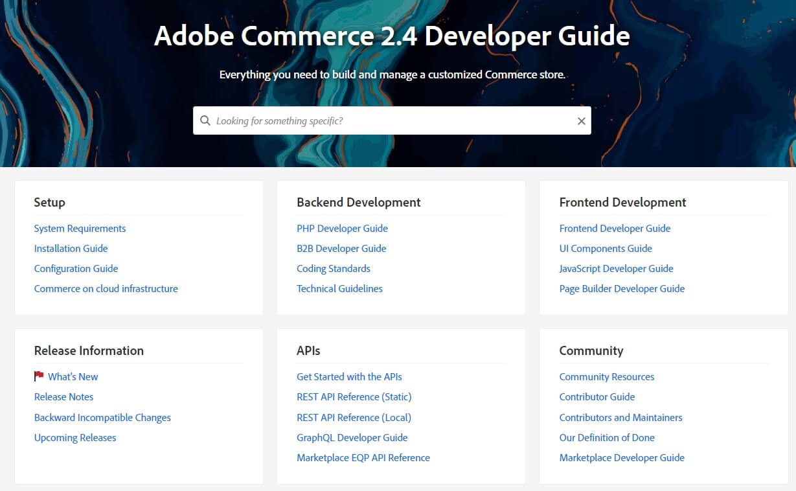Open Frontend Developer Guide
Viewport: 796px width, 491px height.
(x=615, y=228)
